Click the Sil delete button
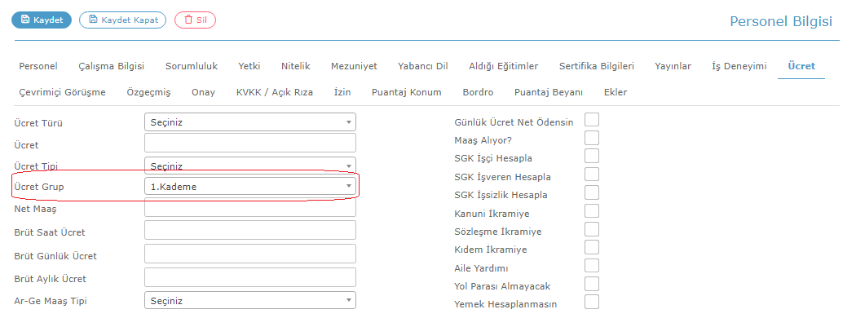 click(195, 20)
